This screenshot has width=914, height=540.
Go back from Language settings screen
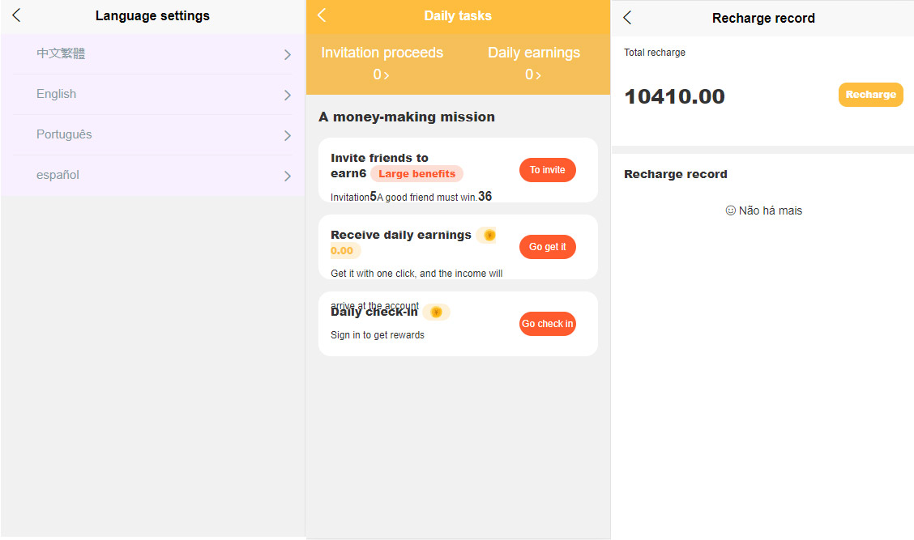tap(16, 15)
